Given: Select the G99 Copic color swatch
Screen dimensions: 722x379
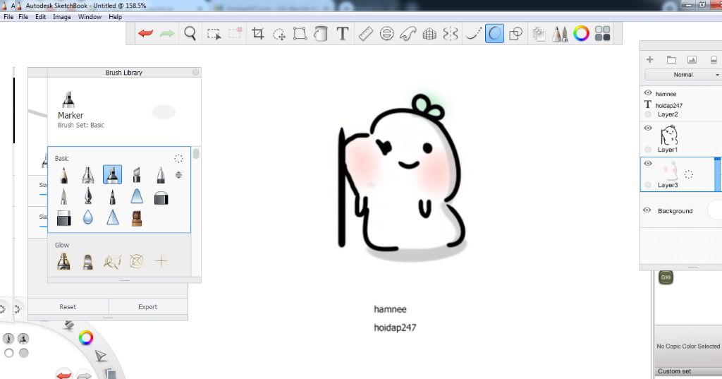Looking at the screenshot, I should click(666, 277).
